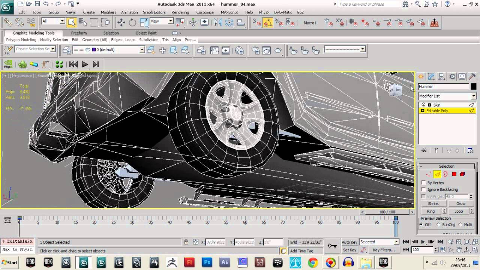Click the Configure Modifier Sets icon

coord(470,150)
